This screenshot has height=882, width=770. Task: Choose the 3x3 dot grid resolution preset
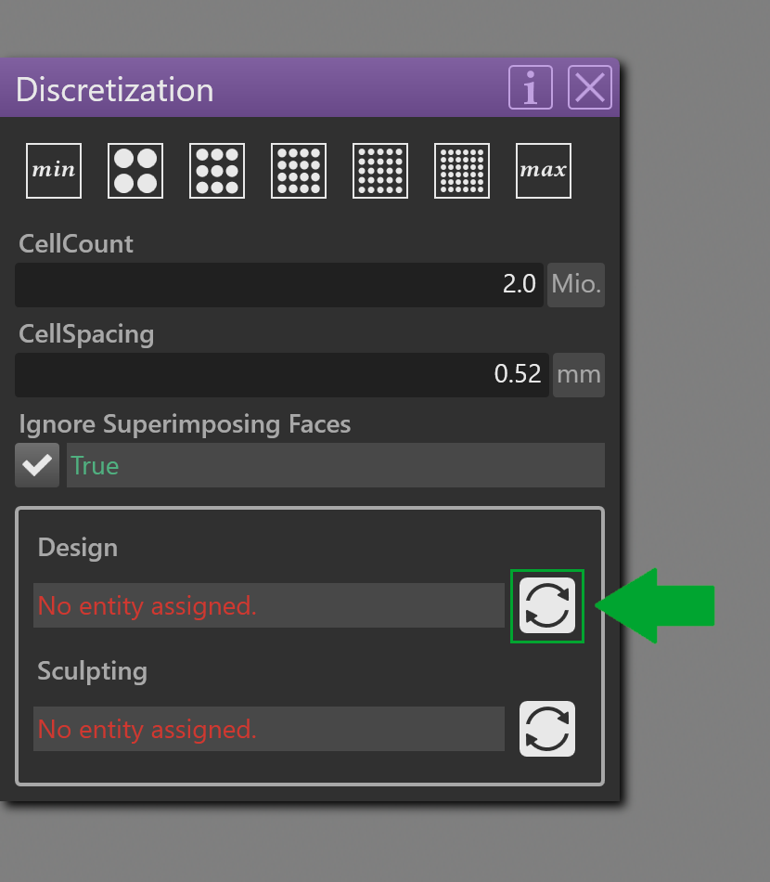point(217,171)
